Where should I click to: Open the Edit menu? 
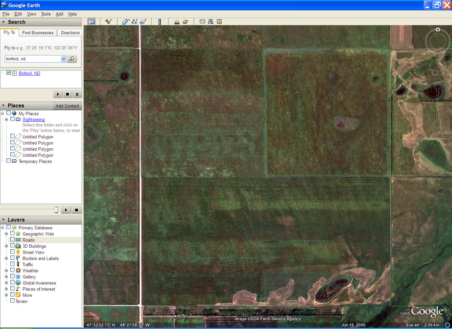point(18,14)
